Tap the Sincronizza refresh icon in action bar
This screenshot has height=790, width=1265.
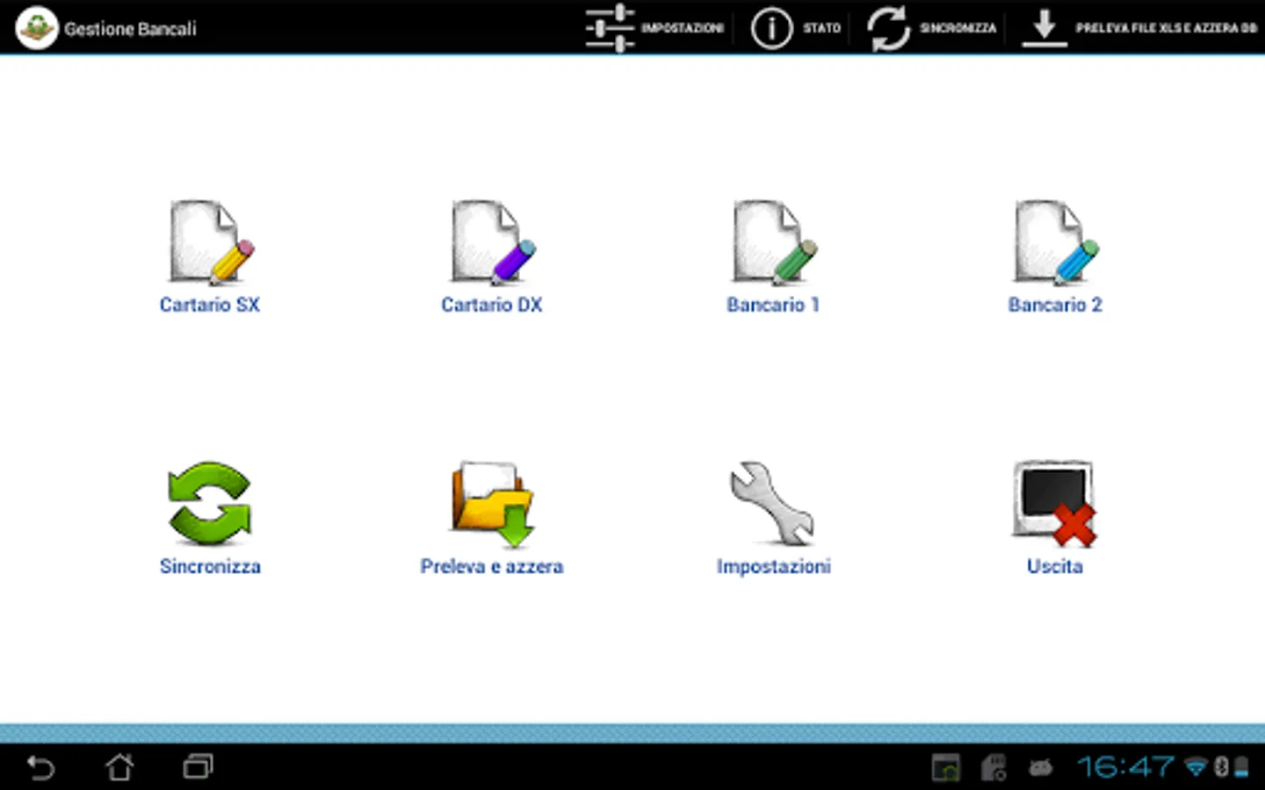pyautogui.click(x=889, y=28)
